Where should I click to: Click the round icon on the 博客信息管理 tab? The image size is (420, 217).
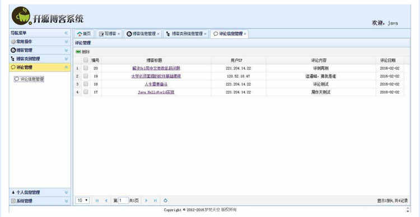point(129,34)
